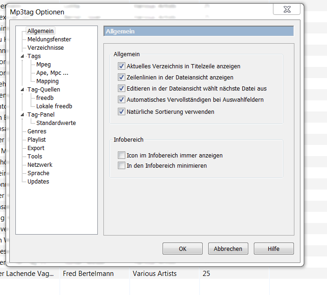Open the Meldungsfenster options page
Screen dimensions: 327x295
click(x=49, y=39)
